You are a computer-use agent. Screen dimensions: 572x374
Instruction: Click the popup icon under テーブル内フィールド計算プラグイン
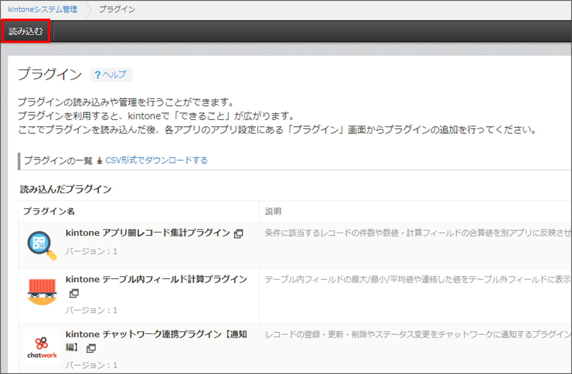pyautogui.click(x=74, y=293)
